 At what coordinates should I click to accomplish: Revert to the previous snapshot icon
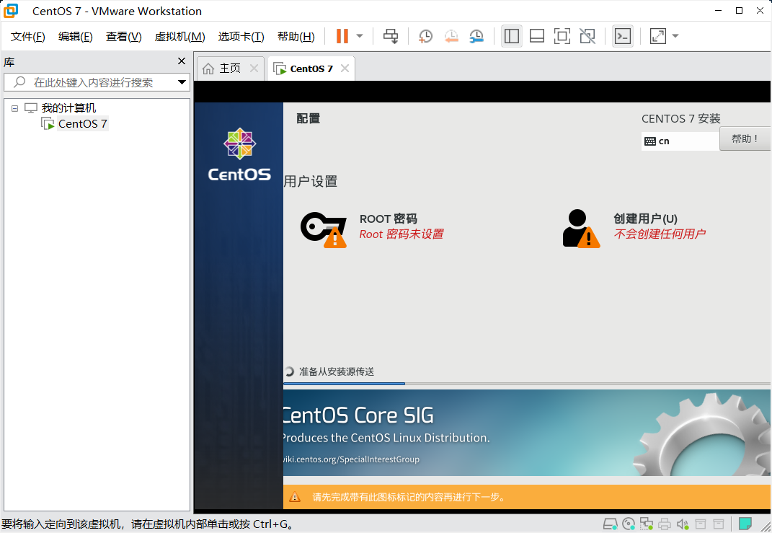(451, 36)
